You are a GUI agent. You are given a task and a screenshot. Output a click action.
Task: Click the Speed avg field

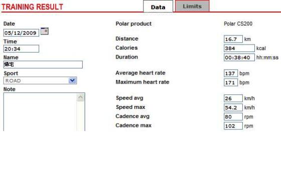pos(233,98)
